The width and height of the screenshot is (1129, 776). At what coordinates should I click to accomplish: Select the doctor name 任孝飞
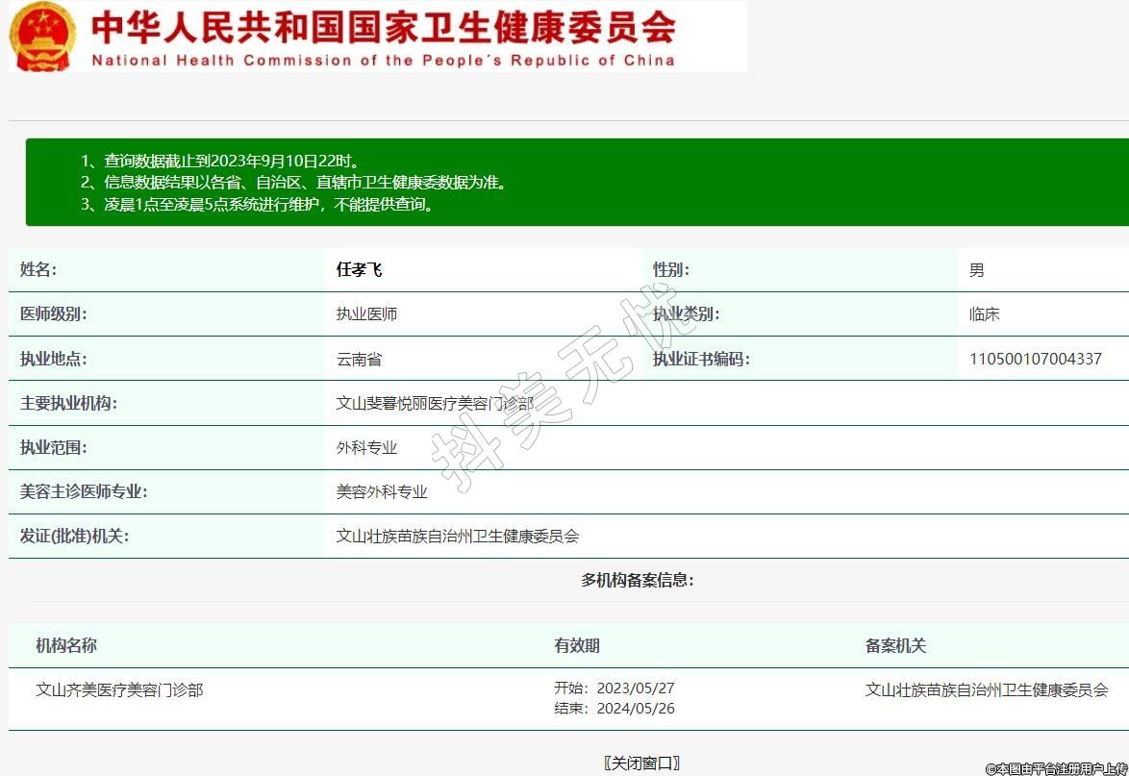coord(359,270)
